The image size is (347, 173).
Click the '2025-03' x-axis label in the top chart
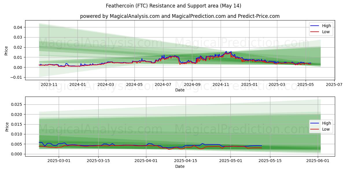(277, 84)
